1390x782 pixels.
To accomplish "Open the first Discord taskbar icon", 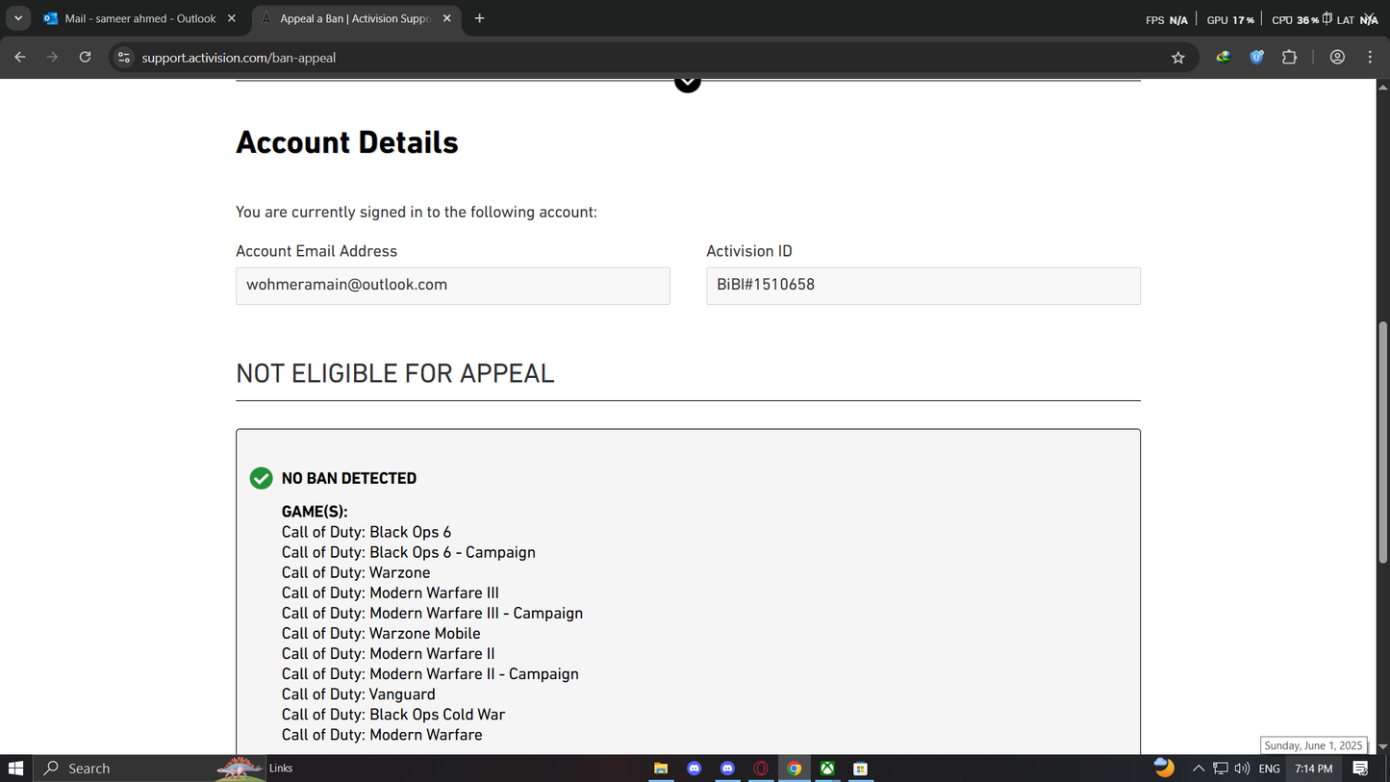I will [x=695, y=769].
